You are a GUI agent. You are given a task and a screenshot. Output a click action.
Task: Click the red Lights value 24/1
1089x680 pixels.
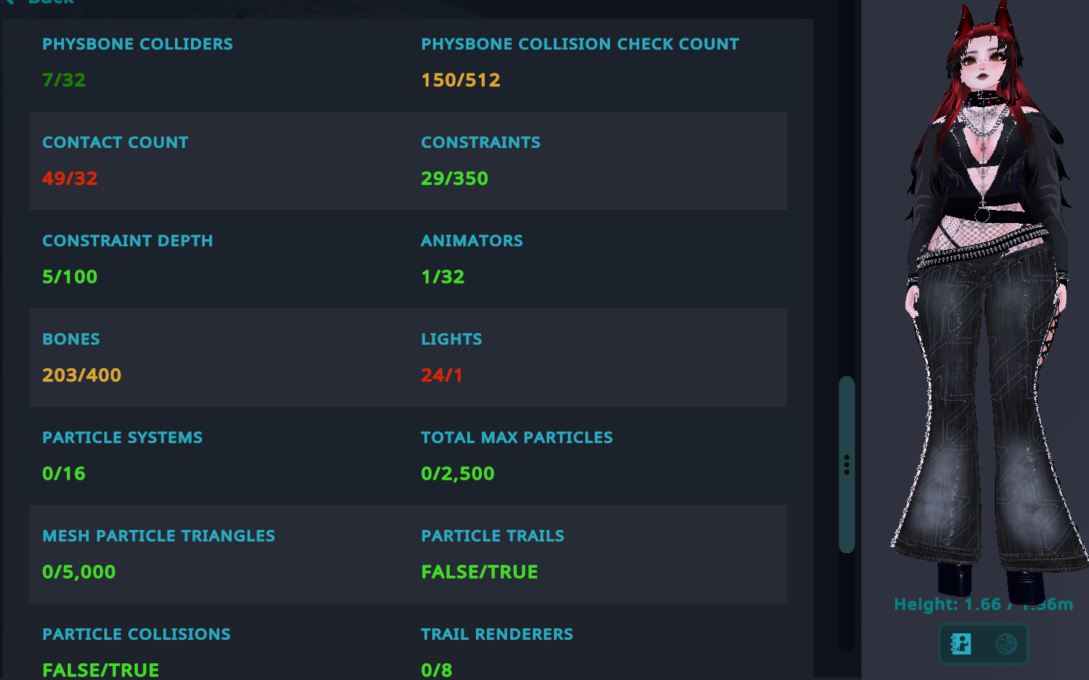click(x=442, y=375)
